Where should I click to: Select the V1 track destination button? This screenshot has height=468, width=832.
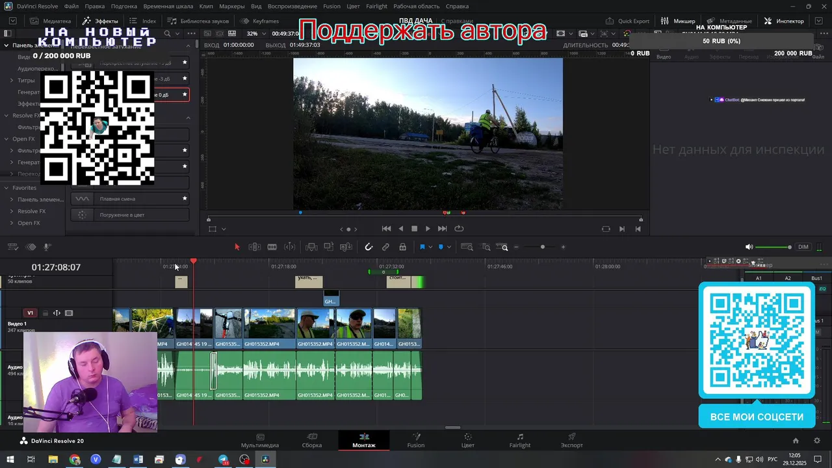[30, 313]
